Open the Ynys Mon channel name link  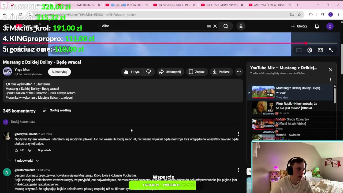(x=22, y=70)
